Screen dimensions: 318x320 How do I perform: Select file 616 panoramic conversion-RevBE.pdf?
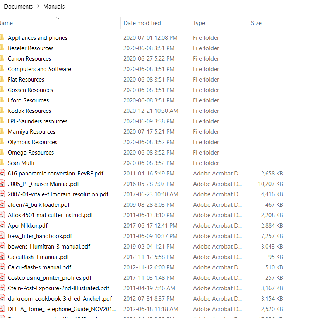pyautogui.click(x=56, y=173)
